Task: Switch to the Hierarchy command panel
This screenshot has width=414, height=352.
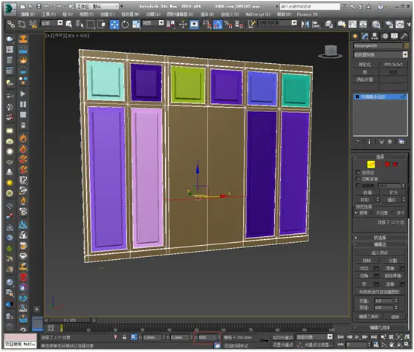Action: pos(375,36)
